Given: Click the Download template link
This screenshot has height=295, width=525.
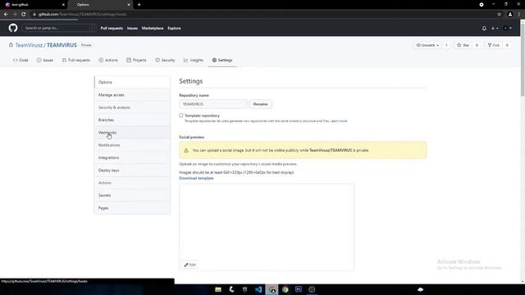Looking at the screenshot, I should pyautogui.click(x=196, y=179).
